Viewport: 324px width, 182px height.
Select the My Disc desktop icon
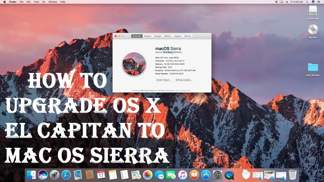[x=313, y=31]
